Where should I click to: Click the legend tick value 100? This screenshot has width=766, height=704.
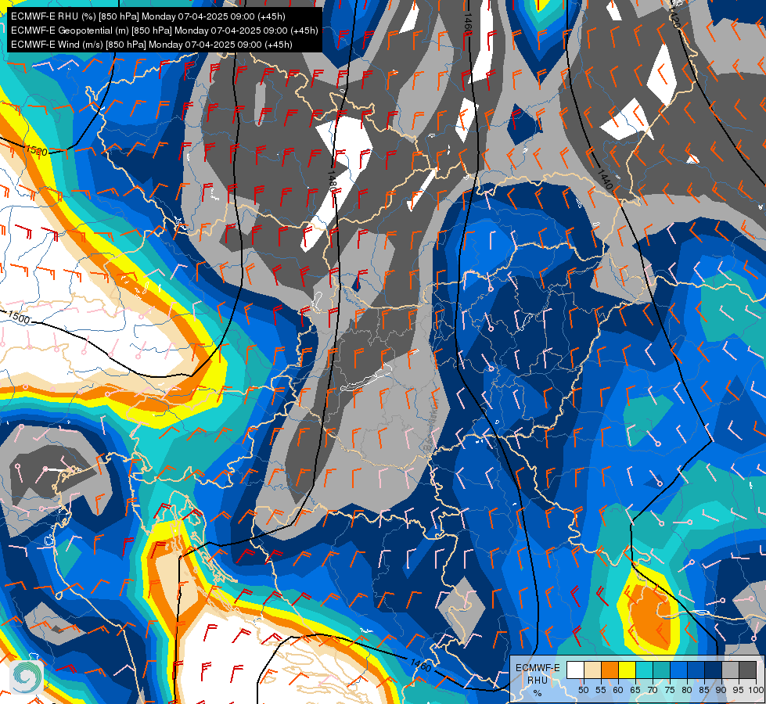tap(757, 690)
